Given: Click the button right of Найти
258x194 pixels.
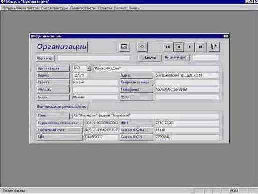Looking at the screenshot, I should tap(177, 58).
